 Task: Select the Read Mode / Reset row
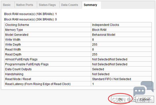(78, 79)
